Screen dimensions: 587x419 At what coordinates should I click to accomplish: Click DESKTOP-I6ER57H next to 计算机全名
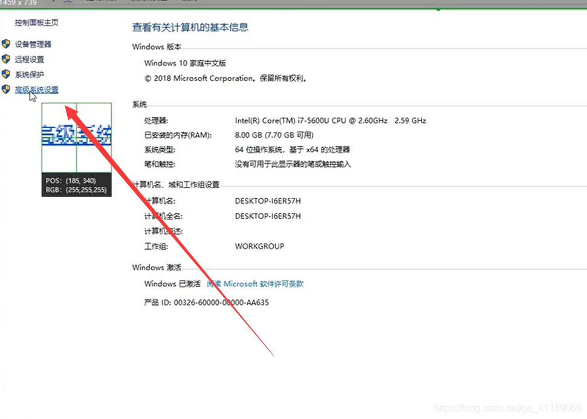click(268, 216)
